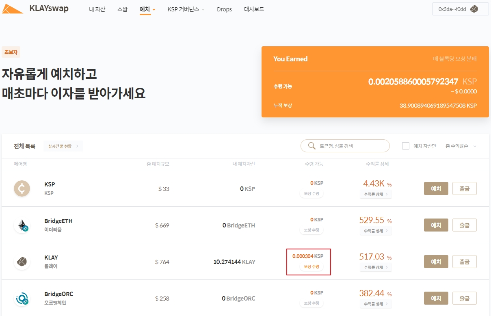
Task: Toggle the 예치 자산만 checkbox
Action: (x=405, y=146)
